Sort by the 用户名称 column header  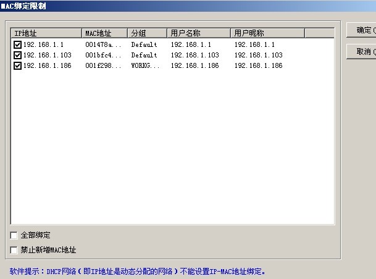point(199,33)
